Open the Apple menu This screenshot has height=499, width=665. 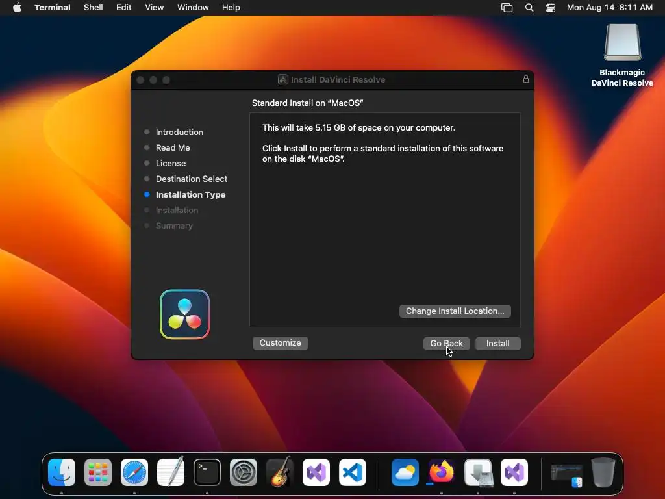[17, 8]
